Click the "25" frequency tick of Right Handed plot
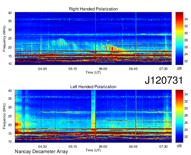 click(10, 38)
